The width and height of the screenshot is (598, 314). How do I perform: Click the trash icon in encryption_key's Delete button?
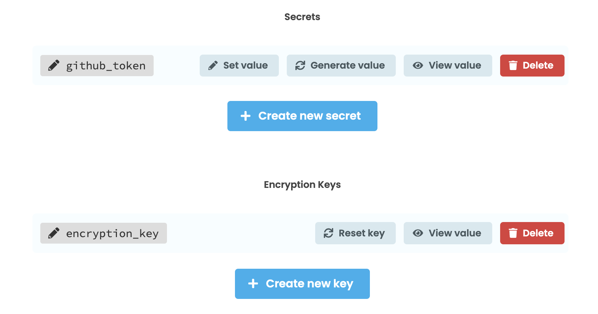[512, 233]
